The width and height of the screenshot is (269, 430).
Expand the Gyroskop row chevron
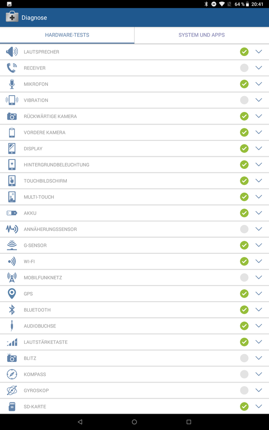tap(259, 390)
